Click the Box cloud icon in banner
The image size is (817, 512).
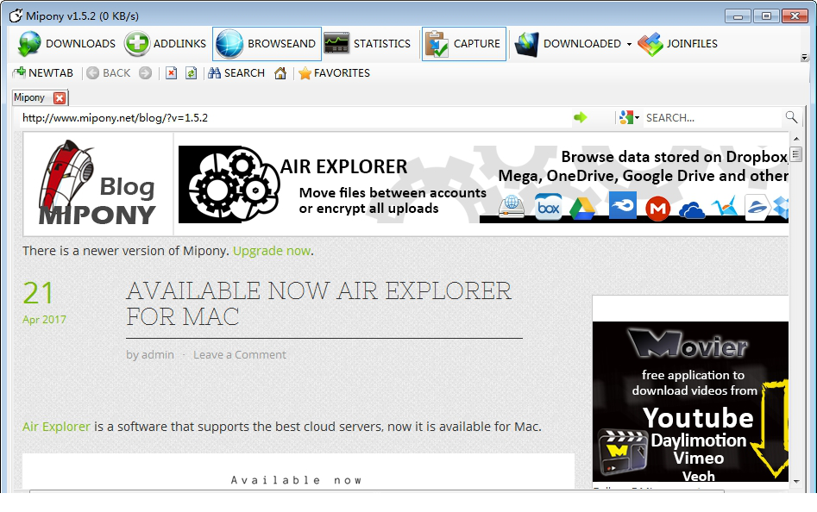[548, 207]
